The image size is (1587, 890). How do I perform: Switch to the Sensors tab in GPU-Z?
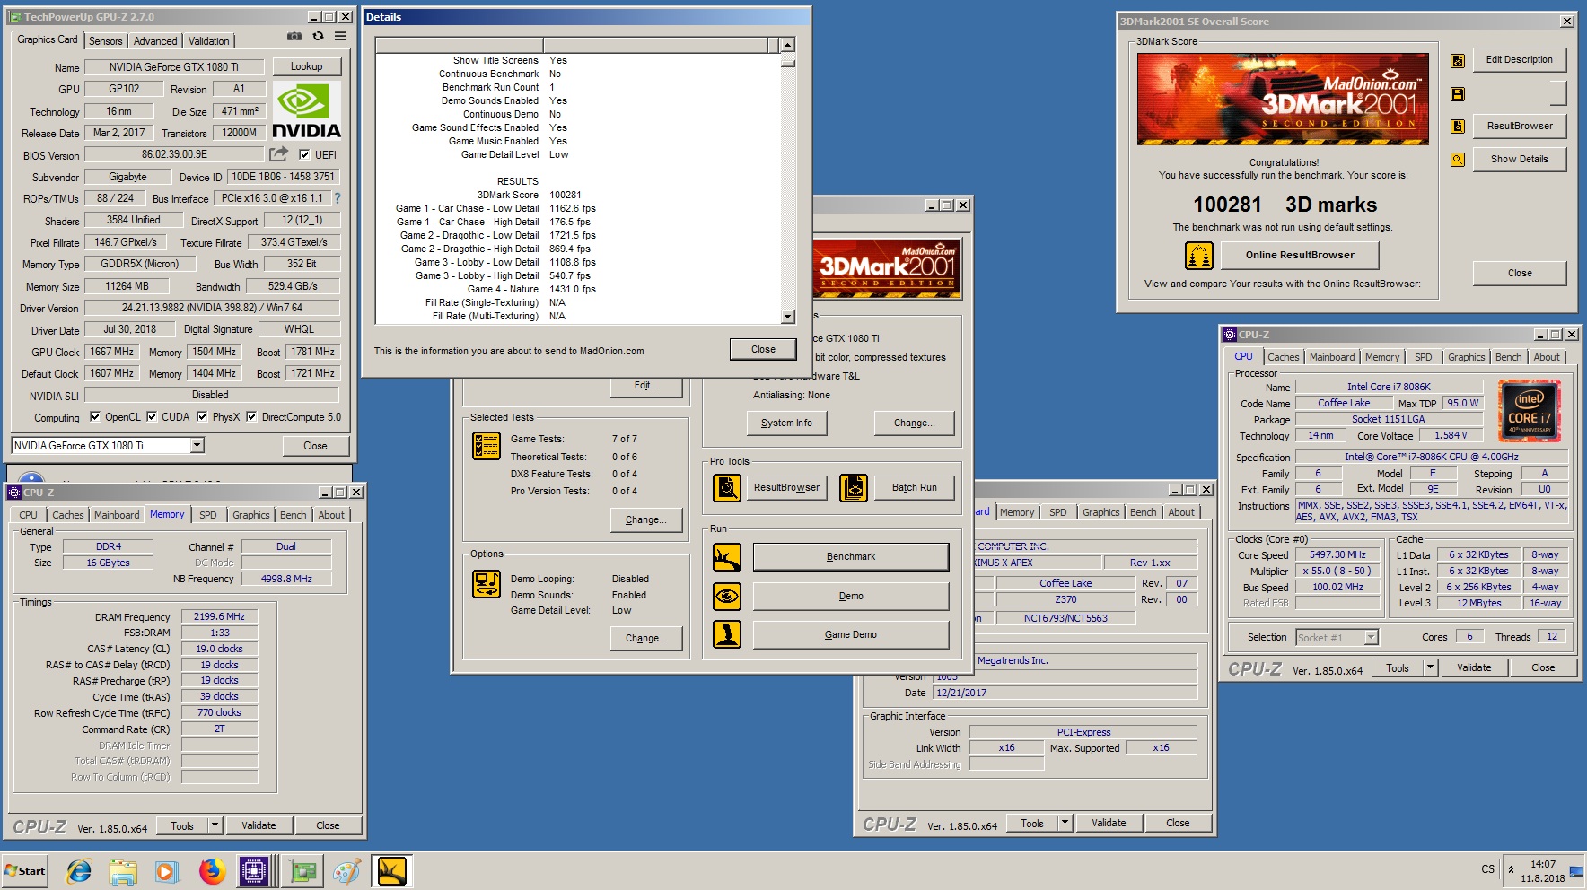pyautogui.click(x=105, y=41)
